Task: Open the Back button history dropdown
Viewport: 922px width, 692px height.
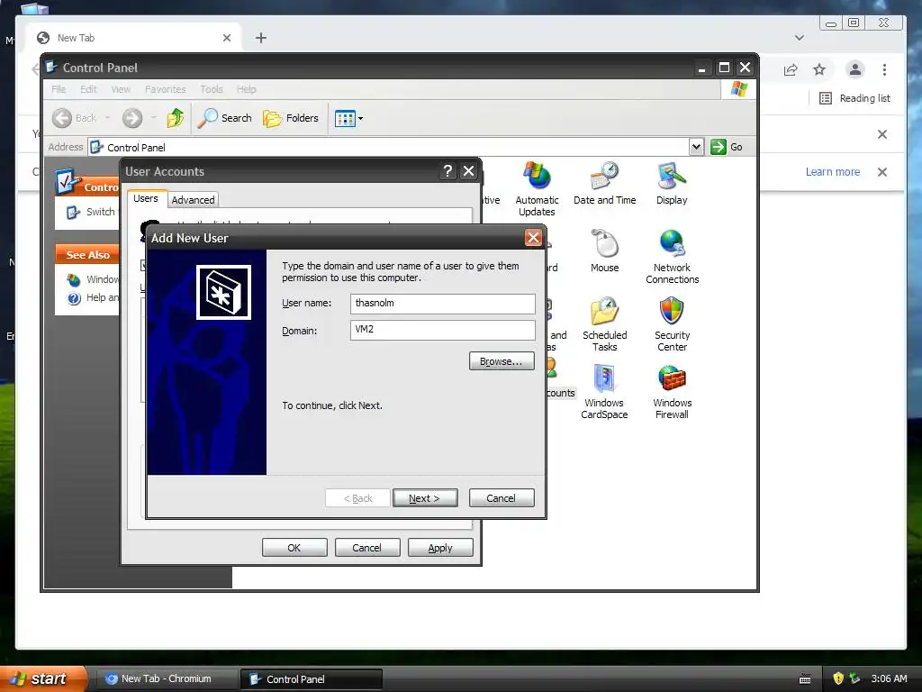Action: [x=108, y=118]
